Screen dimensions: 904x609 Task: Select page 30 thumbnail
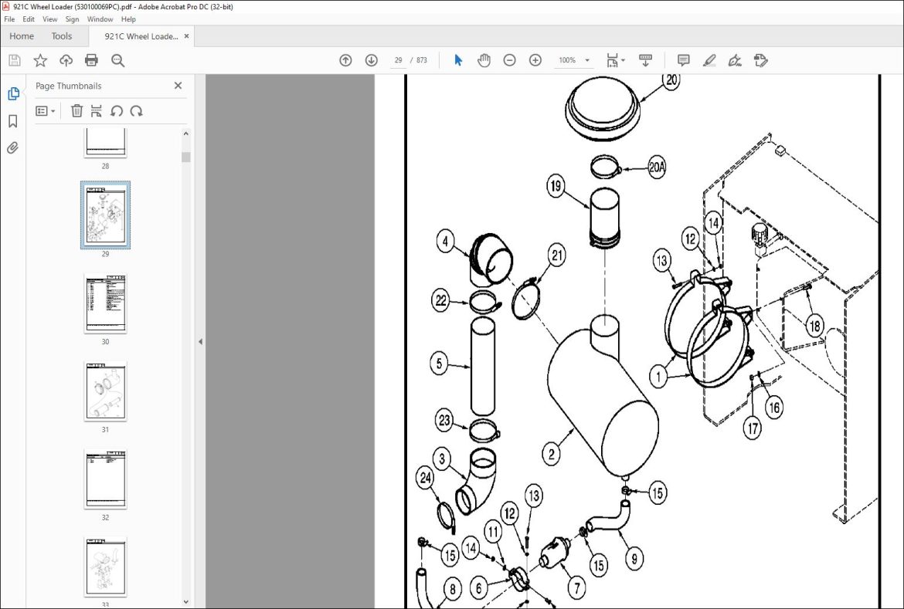106,303
